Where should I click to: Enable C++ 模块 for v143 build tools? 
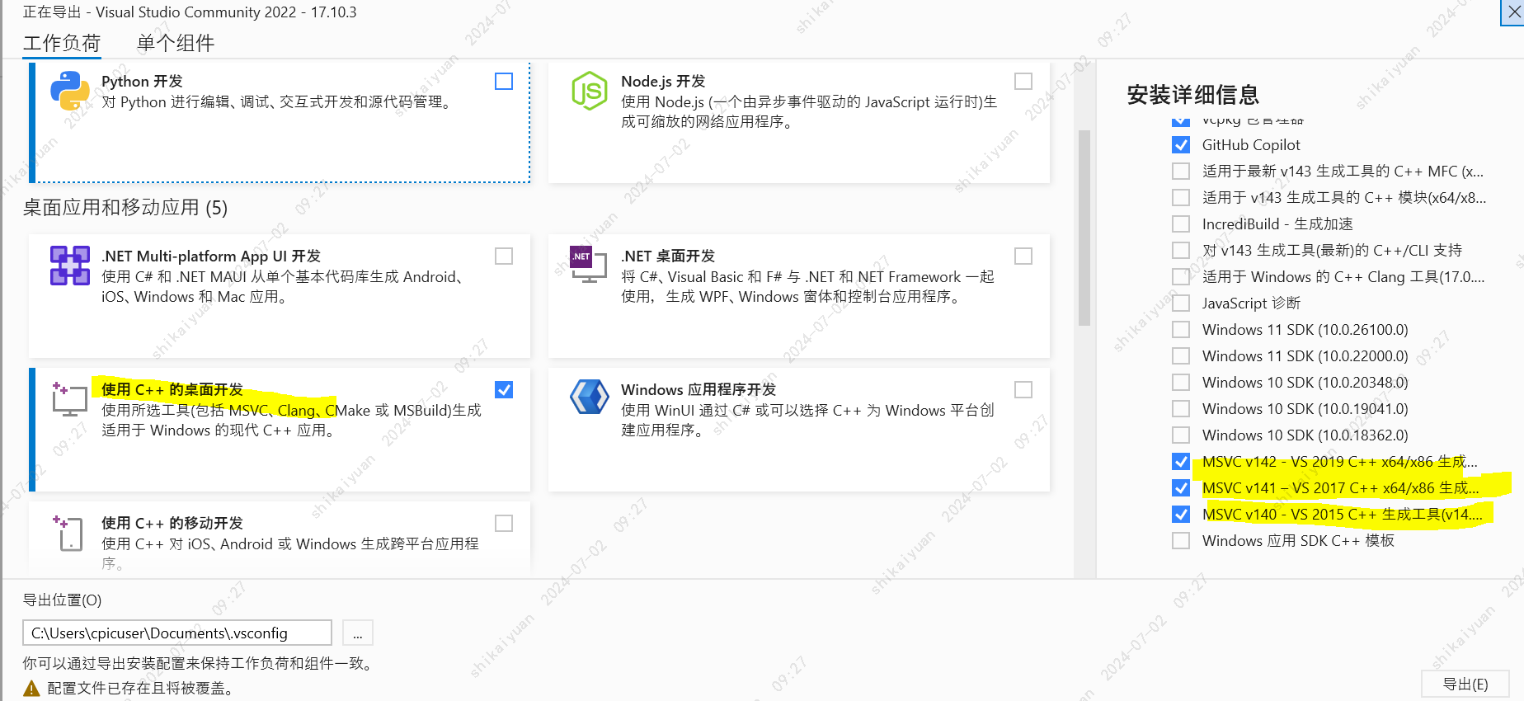pos(1181,198)
